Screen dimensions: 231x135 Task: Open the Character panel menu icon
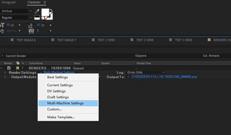pyautogui.click(x=45, y=2)
